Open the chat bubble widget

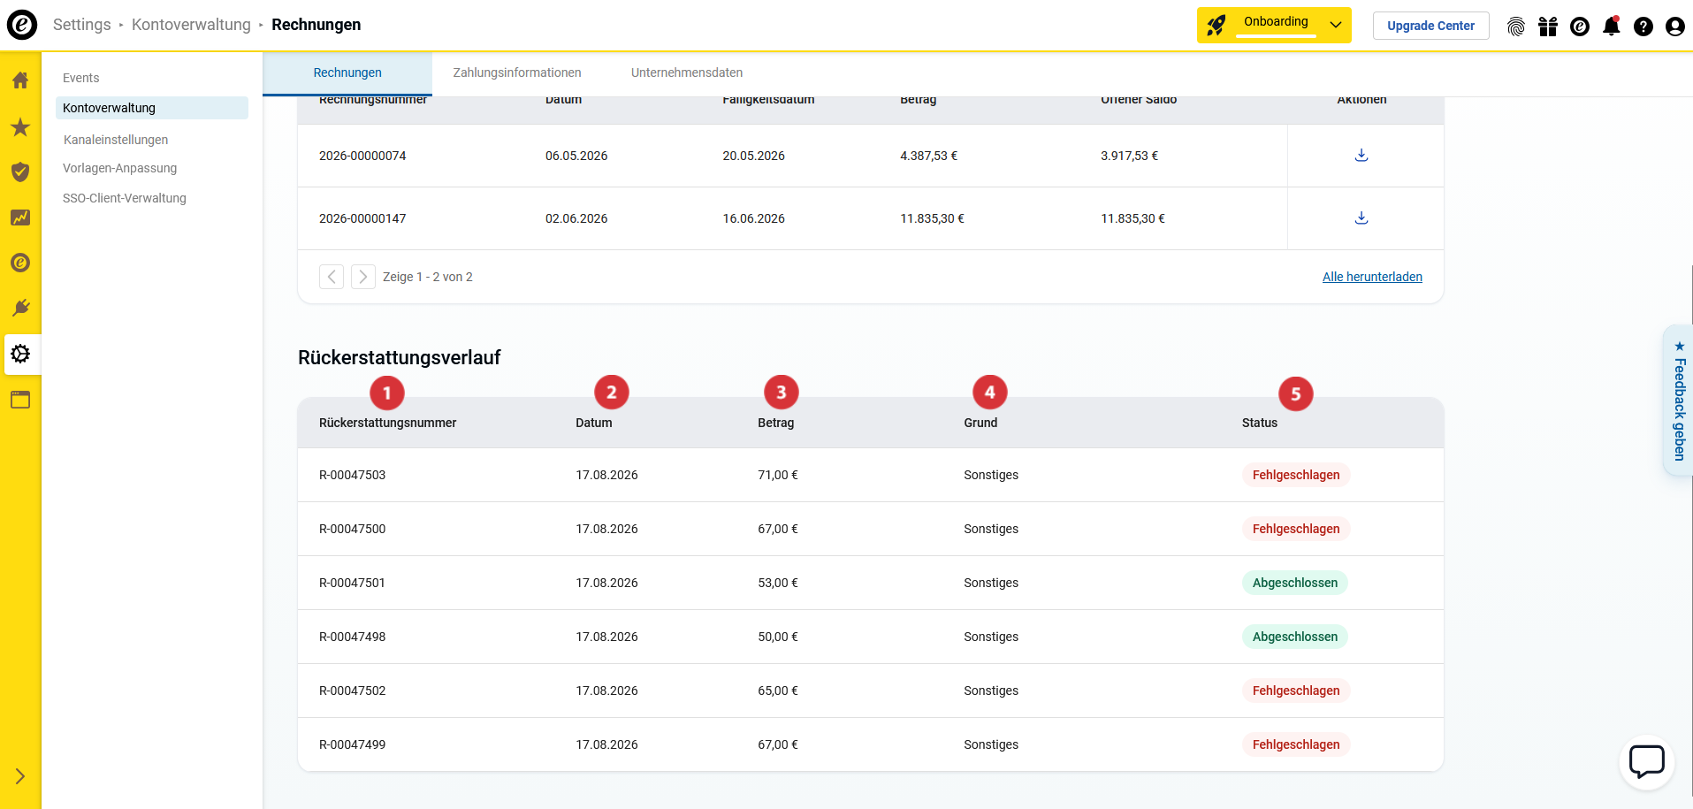[x=1647, y=762]
